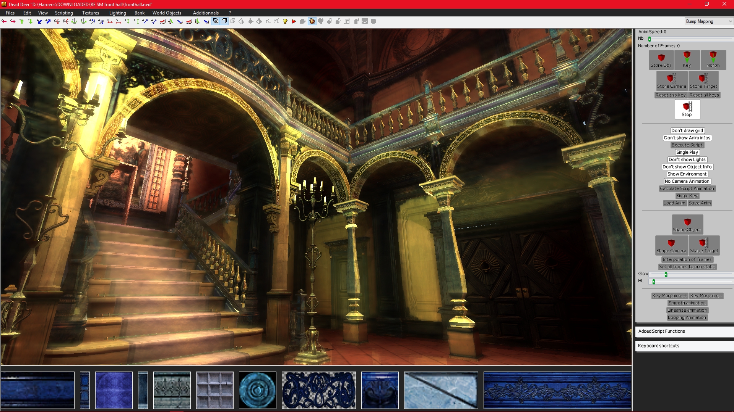Toggle Don't show Object Info option
The width and height of the screenshot is (734, 412).
[x=687, y=167]
